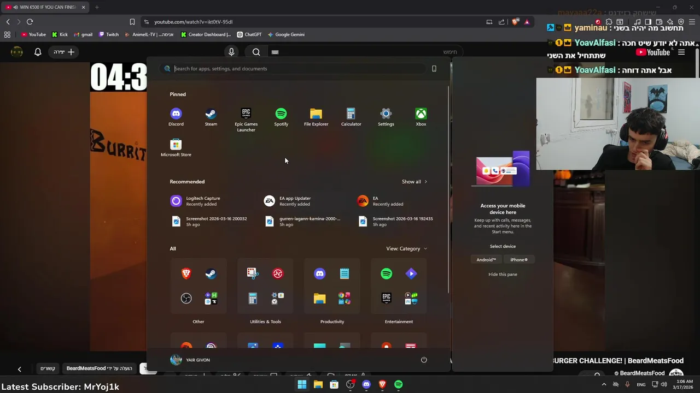
Task: Open Spotify from the taskbar
Action: click(x=399, y=384)
